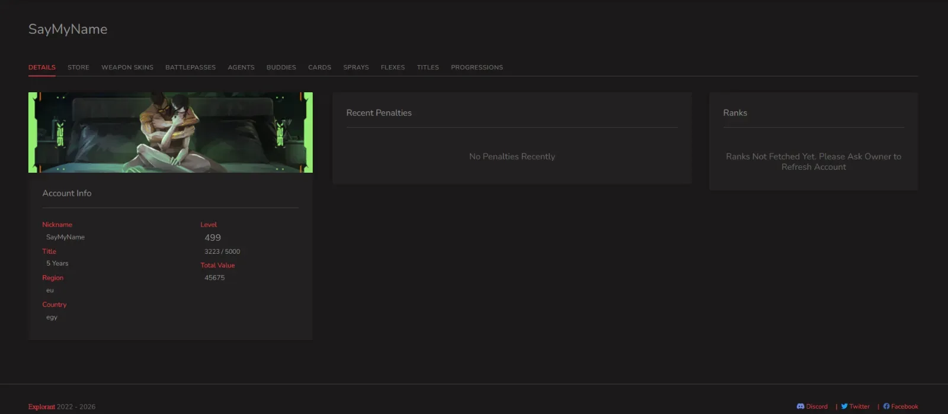948x414 pixels.
Task: Switch to the Cards tab
Action: coord(319,67)
